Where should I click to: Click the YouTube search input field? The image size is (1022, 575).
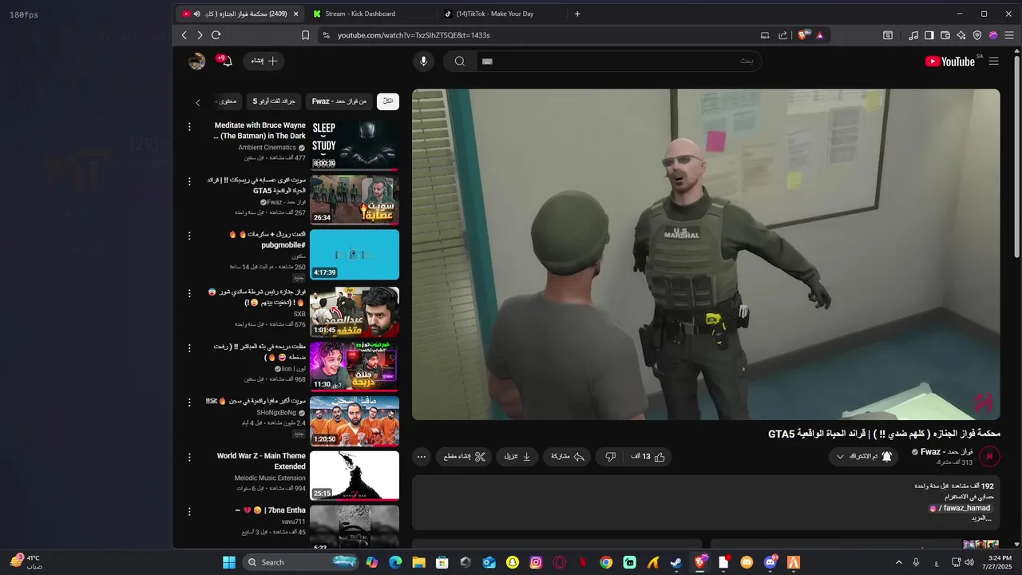click(619, 61)
